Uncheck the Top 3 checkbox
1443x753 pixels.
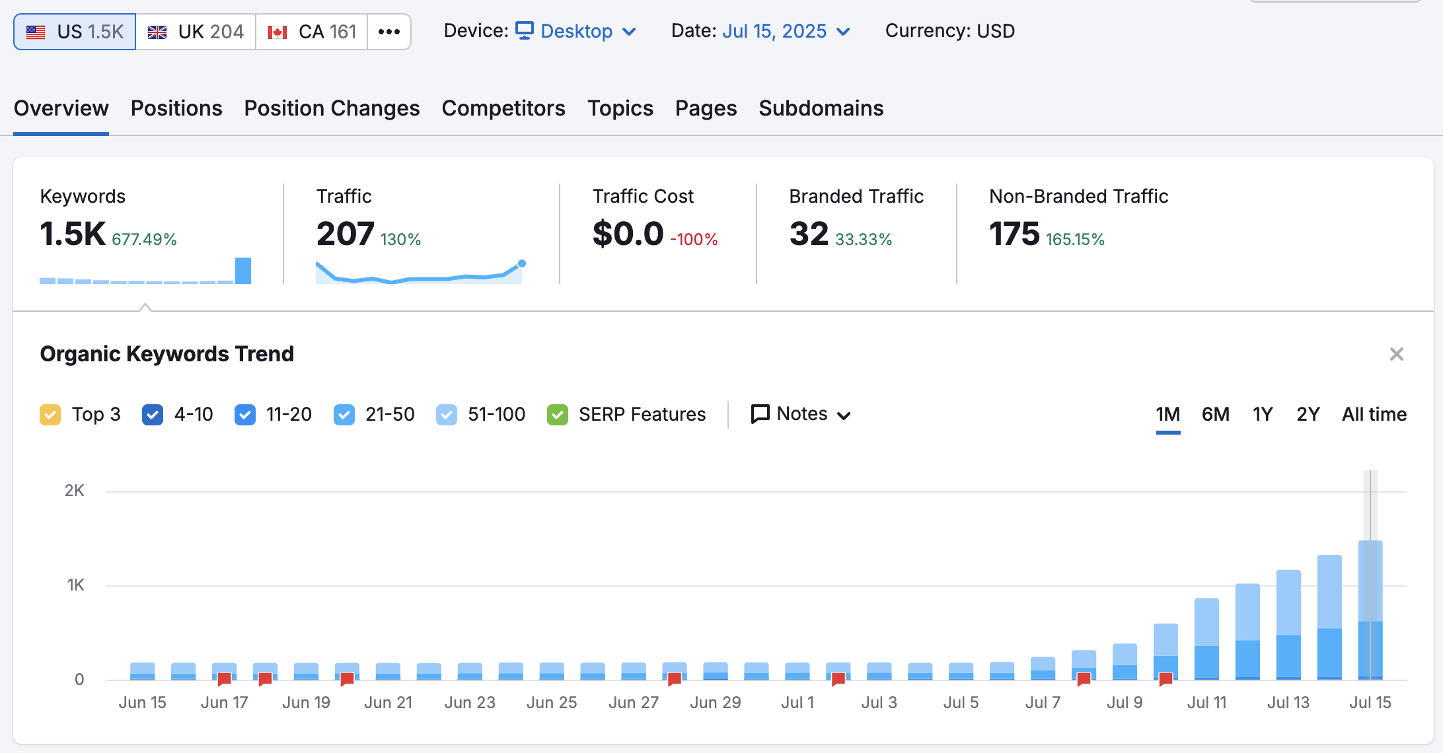[x=50, y=415]
